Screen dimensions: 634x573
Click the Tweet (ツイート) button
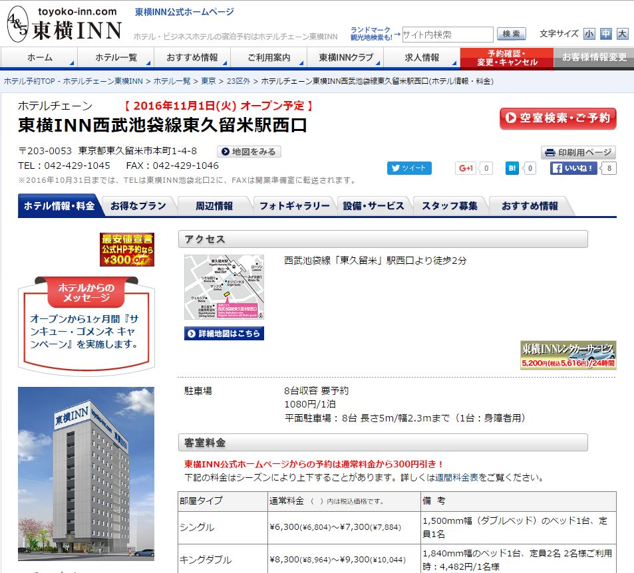point(409,168)
